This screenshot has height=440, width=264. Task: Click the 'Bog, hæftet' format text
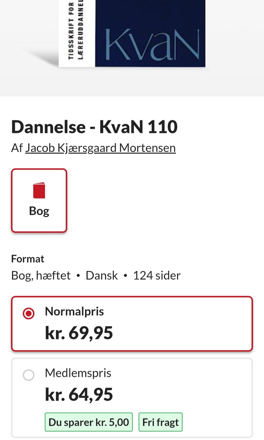click(41, 275)
